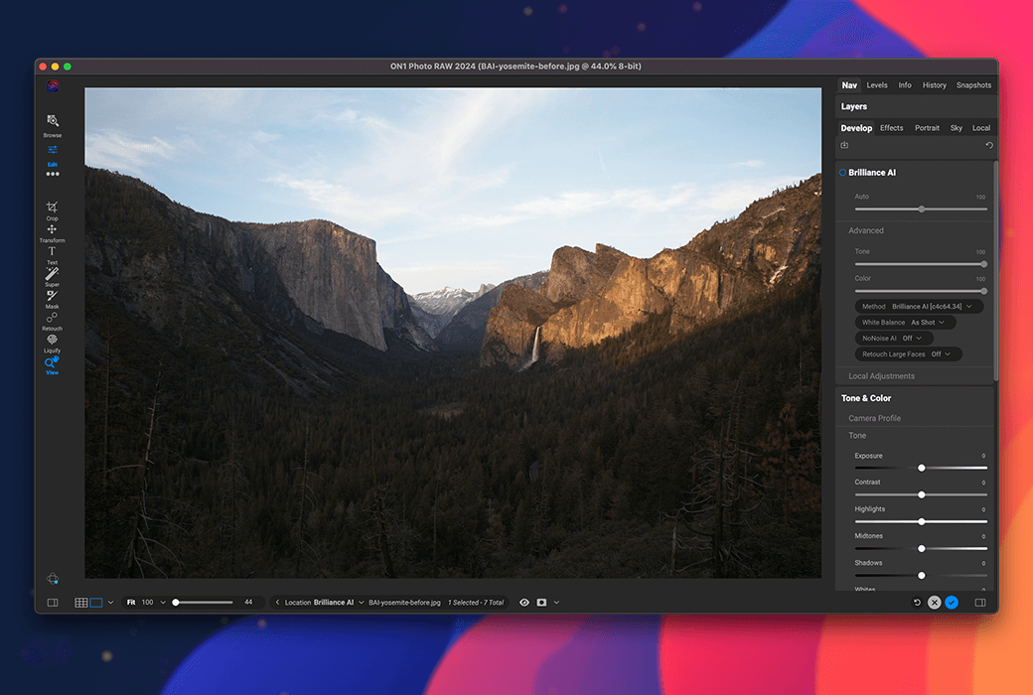This screenshot has height=695, width=1033.
Task: Expand the Camera Profile section
Action: coord(874,418)
